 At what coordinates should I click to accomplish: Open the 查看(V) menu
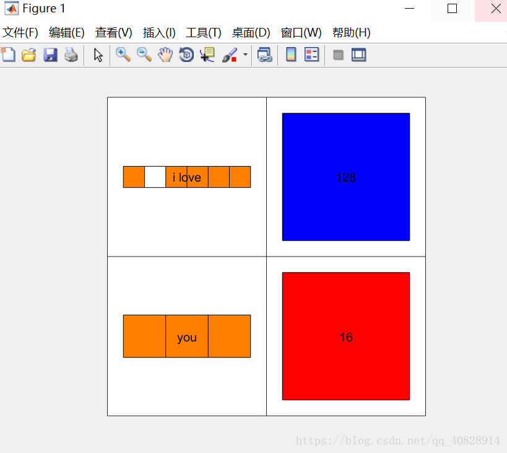(113, 33)
